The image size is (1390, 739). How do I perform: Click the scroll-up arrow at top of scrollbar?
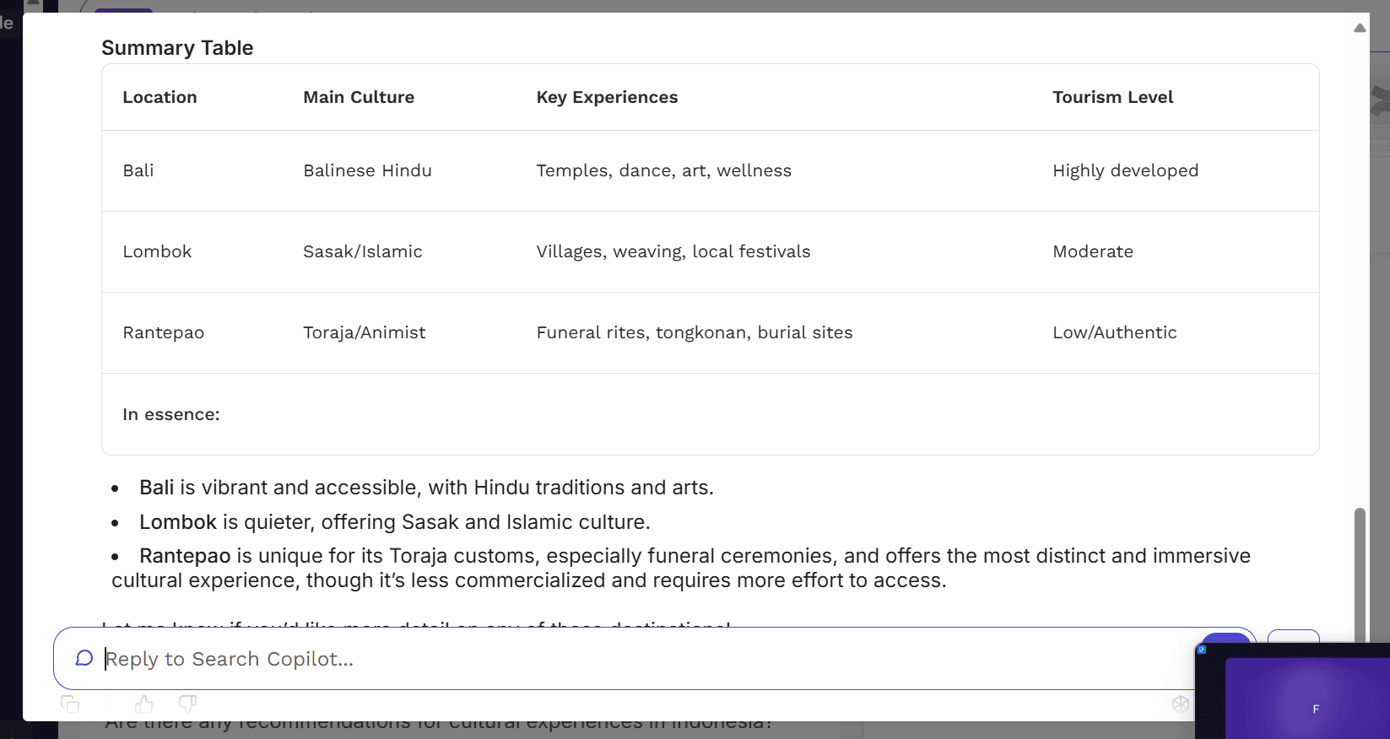click(x=1360, y=28)
